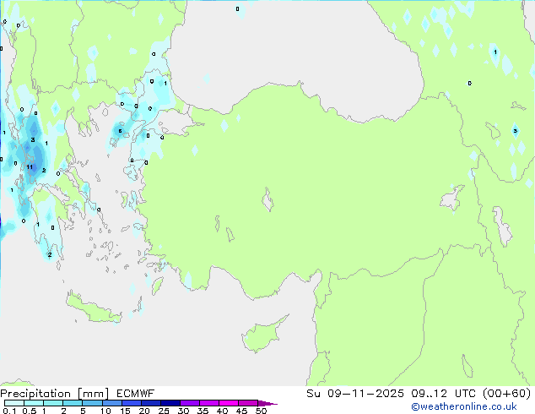Screen dimensions: 535x414
Task: Click the legend label '30'
Action: coord(183,411)
